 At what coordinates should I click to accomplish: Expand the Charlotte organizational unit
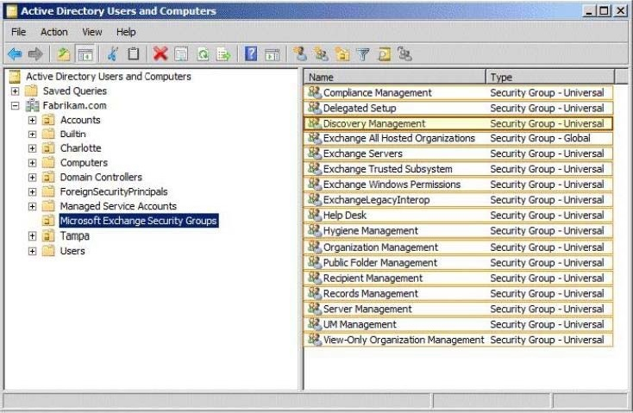pos(32,148)
